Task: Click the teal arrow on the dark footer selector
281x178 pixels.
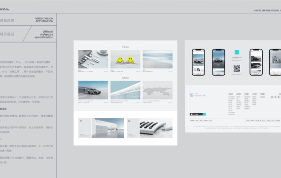Action: tap(204, 114)
